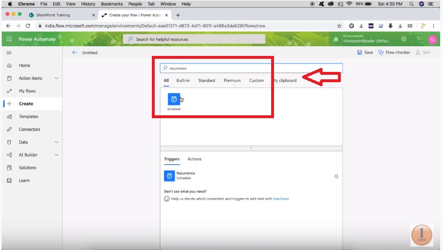Collapse the connector list chevron
The height and width of the screenshot is (250, 443).
coord(251,148)
